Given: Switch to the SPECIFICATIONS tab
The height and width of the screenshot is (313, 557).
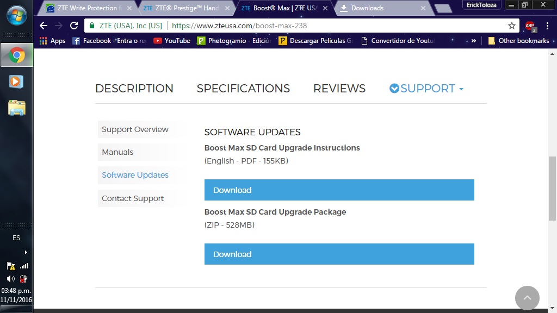Looking at the screenshot, I should coord(243,89).
